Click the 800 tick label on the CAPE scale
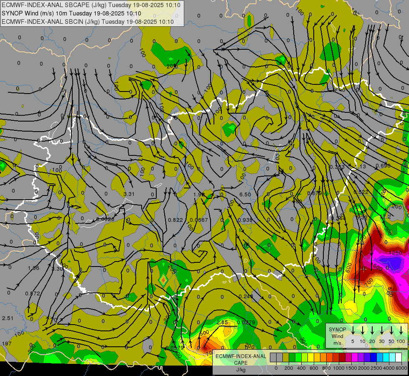This screenshot has width=409, height=376. [326, 368]
